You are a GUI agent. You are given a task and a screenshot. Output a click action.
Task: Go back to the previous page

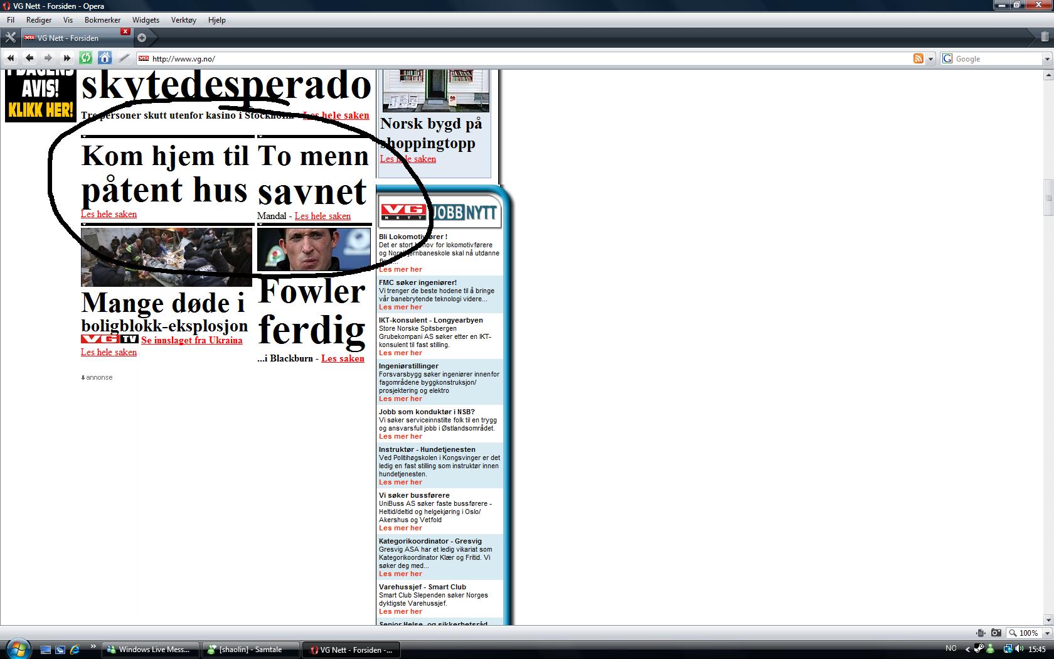coord(29,58)
